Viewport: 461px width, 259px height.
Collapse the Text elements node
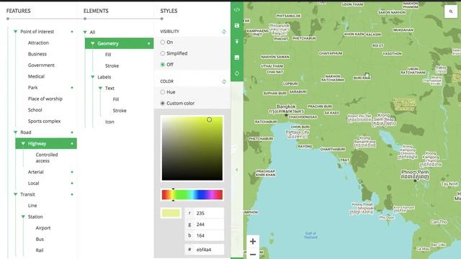click(100, 88)
